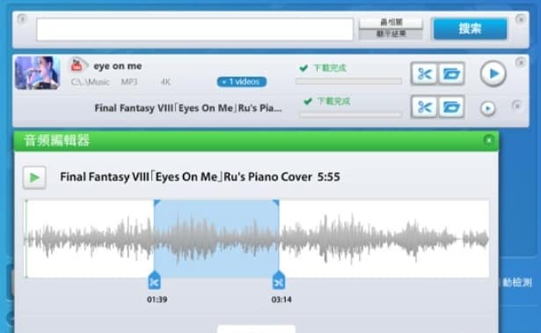Open the scissors audio editor for 'eye on me'

pos(424,74)
